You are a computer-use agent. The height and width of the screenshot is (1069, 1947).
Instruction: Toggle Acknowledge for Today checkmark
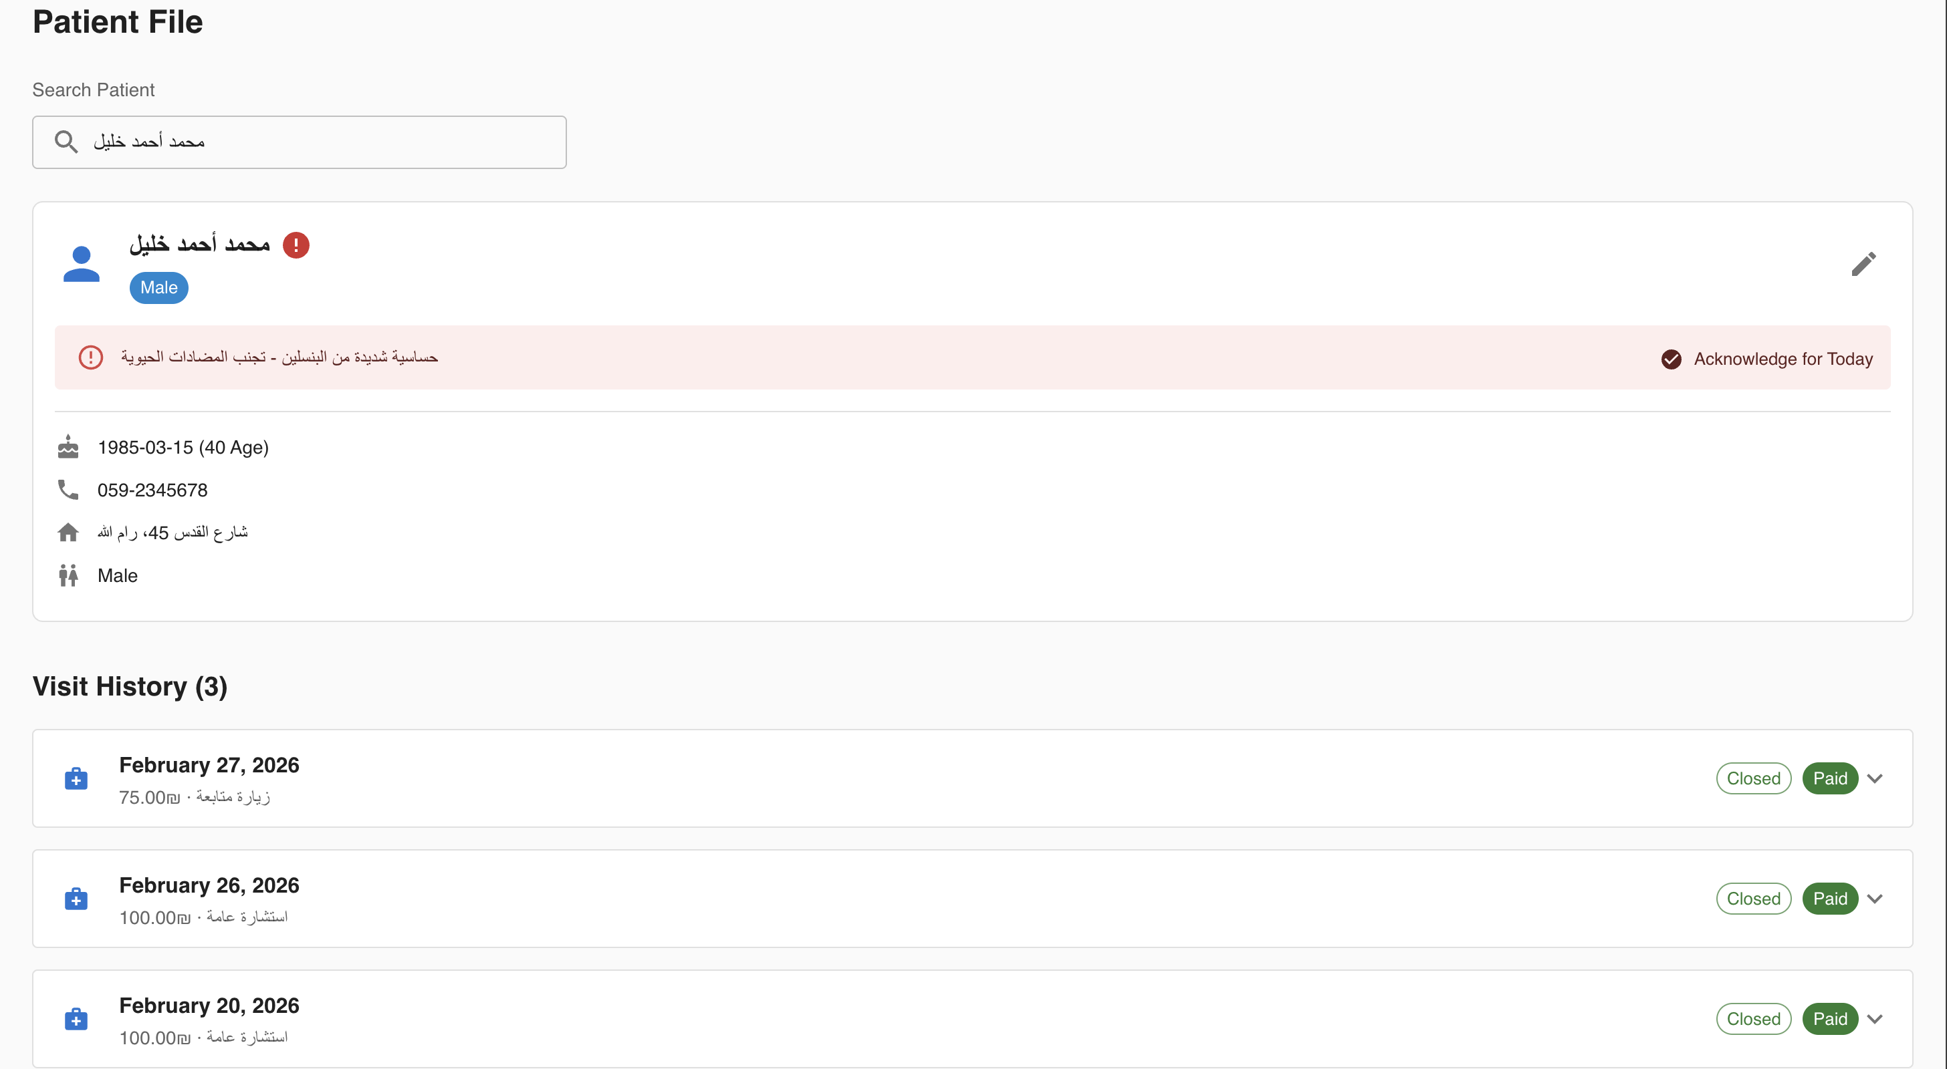[x=1671, y=359]
